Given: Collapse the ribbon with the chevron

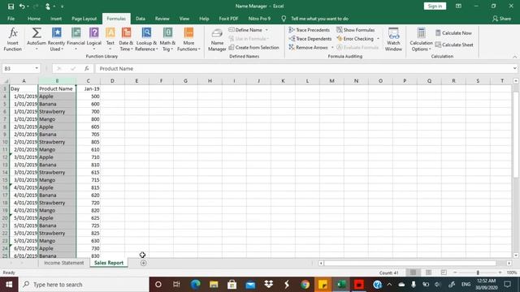Looking at the screenshot, I should [514, 57].
